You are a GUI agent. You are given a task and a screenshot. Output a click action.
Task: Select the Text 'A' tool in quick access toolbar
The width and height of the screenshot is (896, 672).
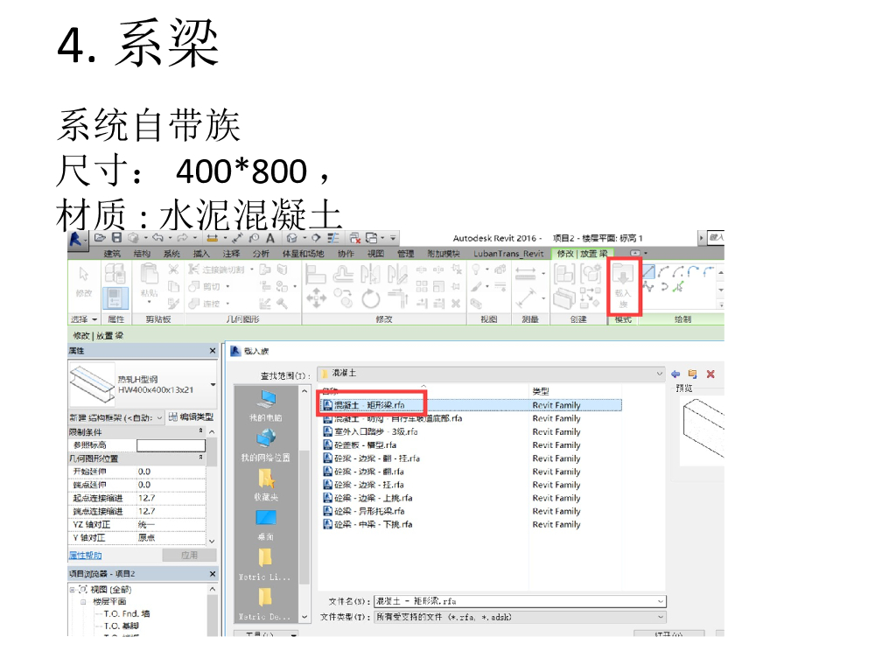coord(270,238)
